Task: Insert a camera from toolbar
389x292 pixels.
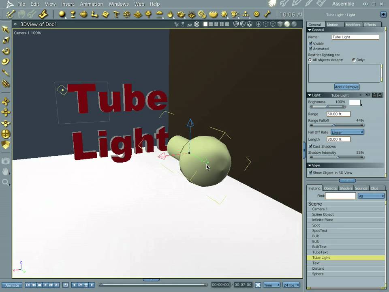Action: [x=235, y=14]
